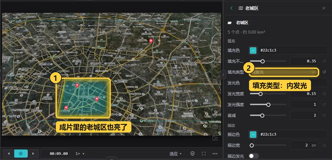Open the more options ellipsis menu
Image resolution: width=332 pixels, height=160 pixels.
(x=215, y=154)
